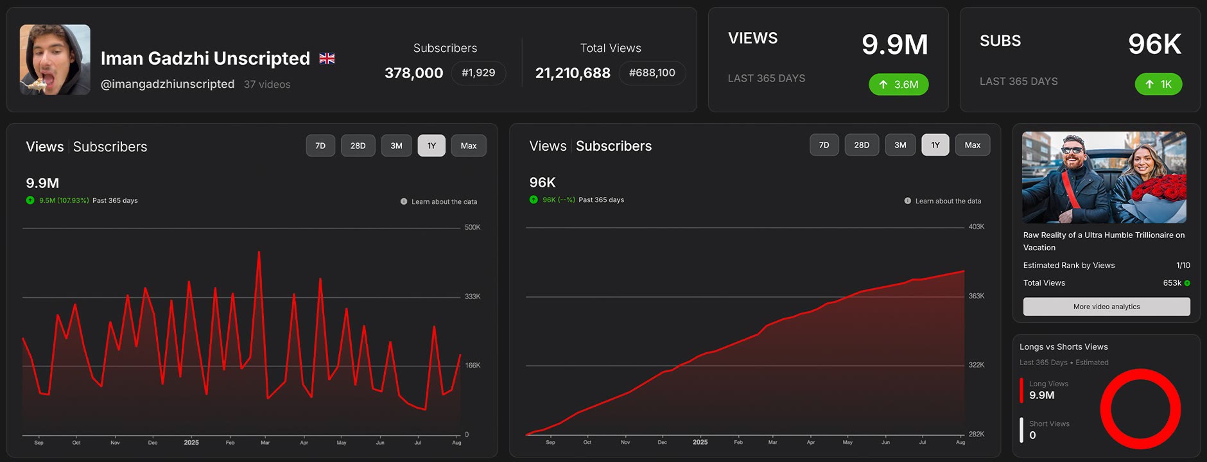The height and width of the screenshot is (462, 1207).
Task: Switch to Subscribers tab in the right chart
Action: point(614,146)
